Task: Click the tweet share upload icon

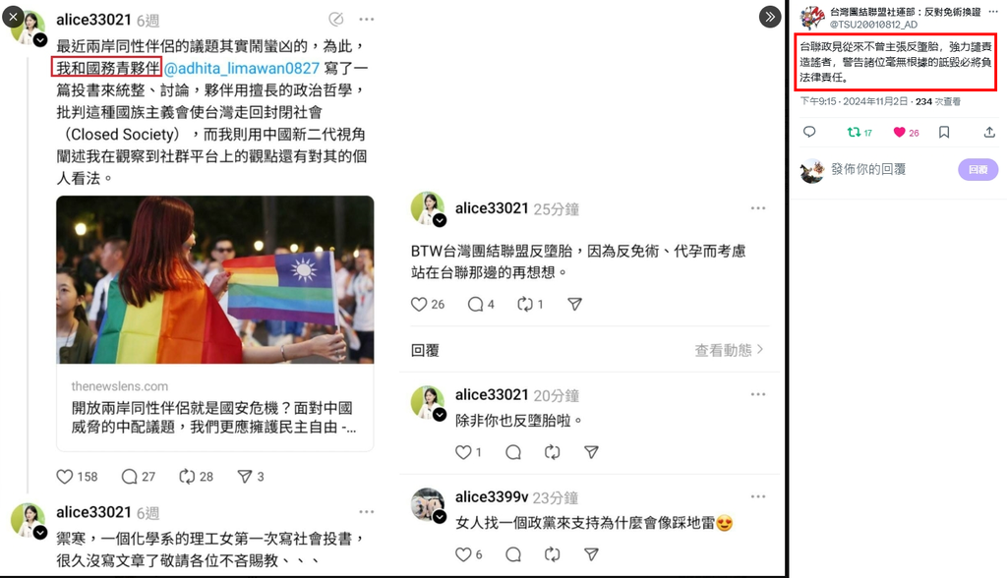Action: pyautogui.click(x=989, y=133)
